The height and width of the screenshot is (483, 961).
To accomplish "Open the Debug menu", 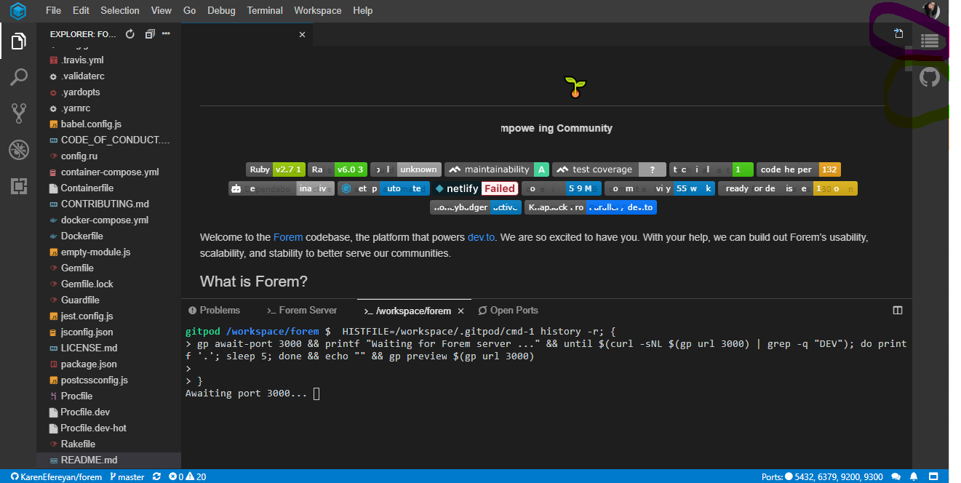I will coord(221,10).
